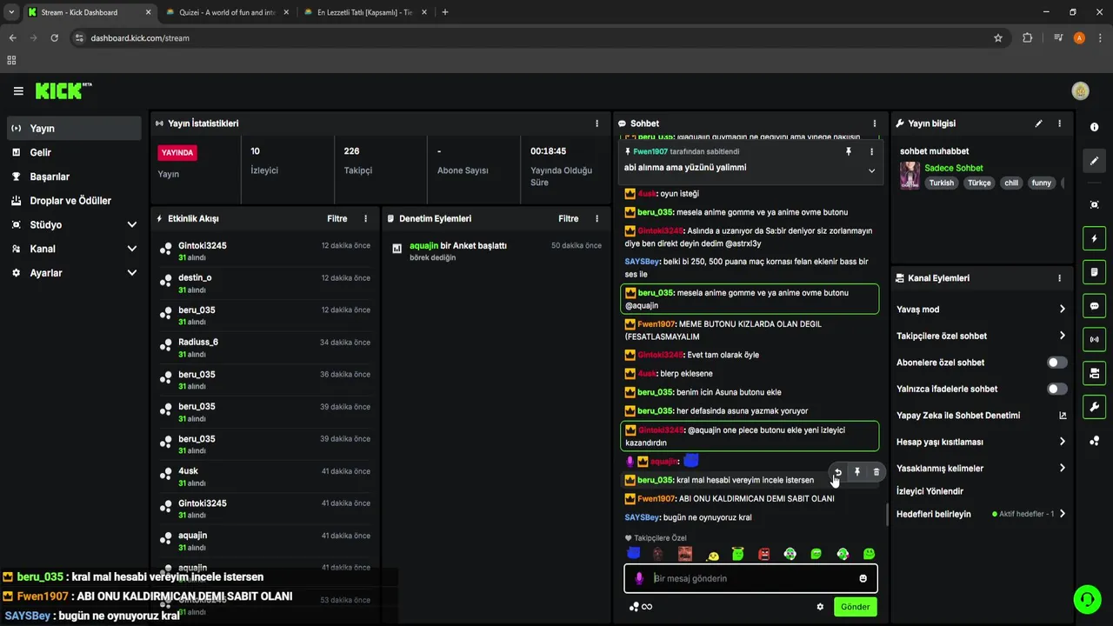
Task: Click the Sadece Sohbet category link
Action: (x=954, y=168)
